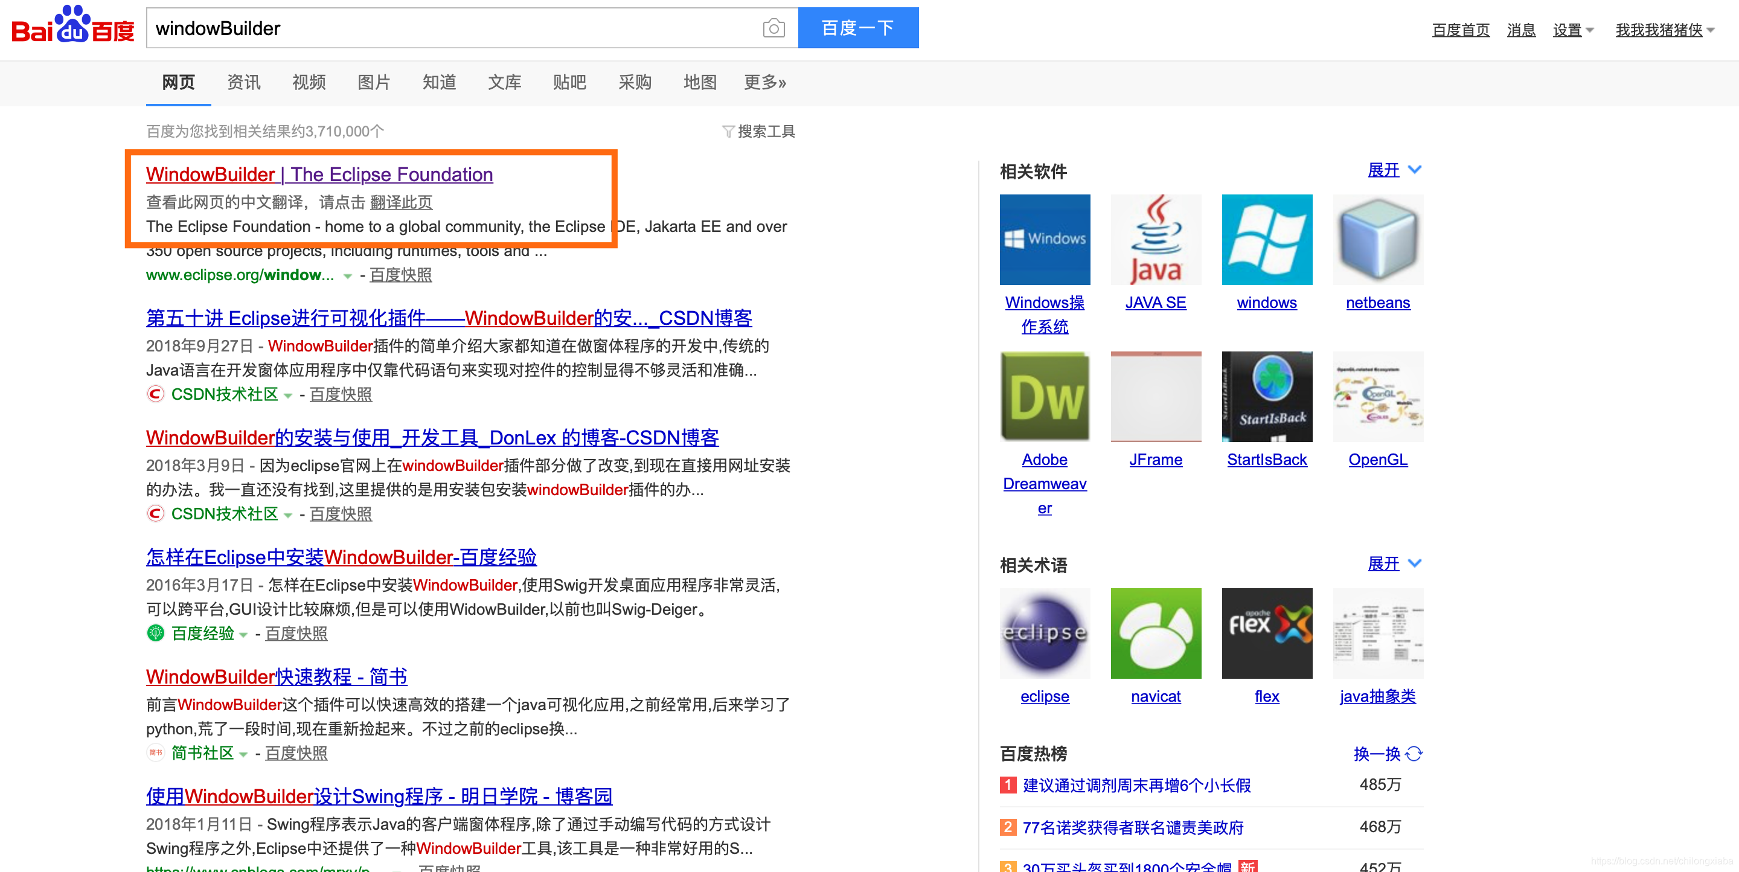The height and width of the screenshot is (872, 1739).
Task: Click the www.eclipse.org/window... green URL
Action: point(240,275)
